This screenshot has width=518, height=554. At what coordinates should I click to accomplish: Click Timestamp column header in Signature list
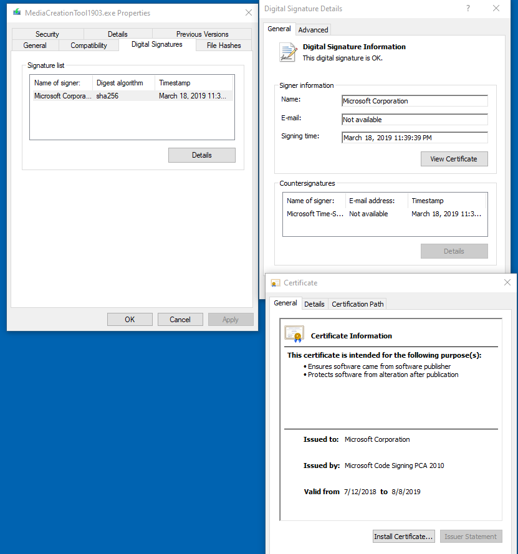pyautogui.click(x=194, y=83)
